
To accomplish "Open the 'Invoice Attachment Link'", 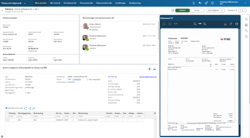I will (x=148, y=77).
